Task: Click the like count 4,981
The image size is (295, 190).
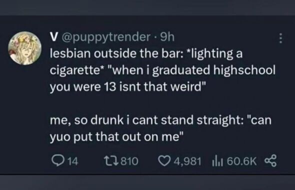Action: [x=187, y=161]
